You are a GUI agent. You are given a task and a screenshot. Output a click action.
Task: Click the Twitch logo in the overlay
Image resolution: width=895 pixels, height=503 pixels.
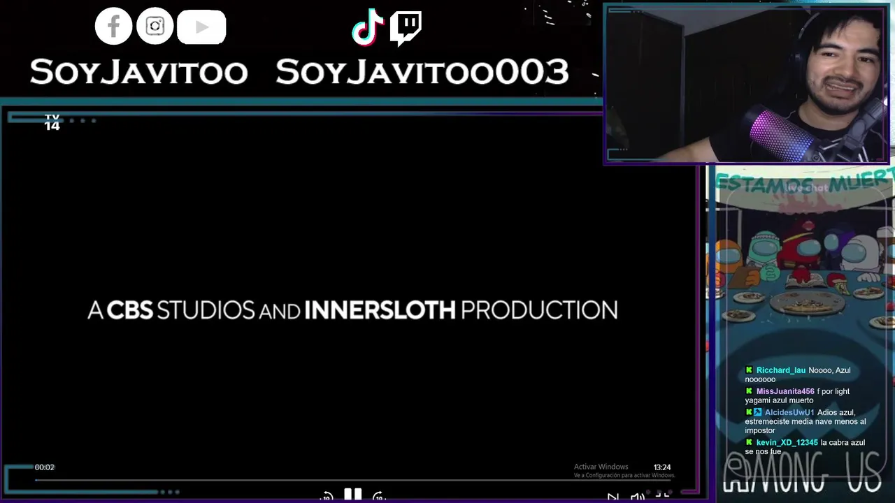(406, 29)
